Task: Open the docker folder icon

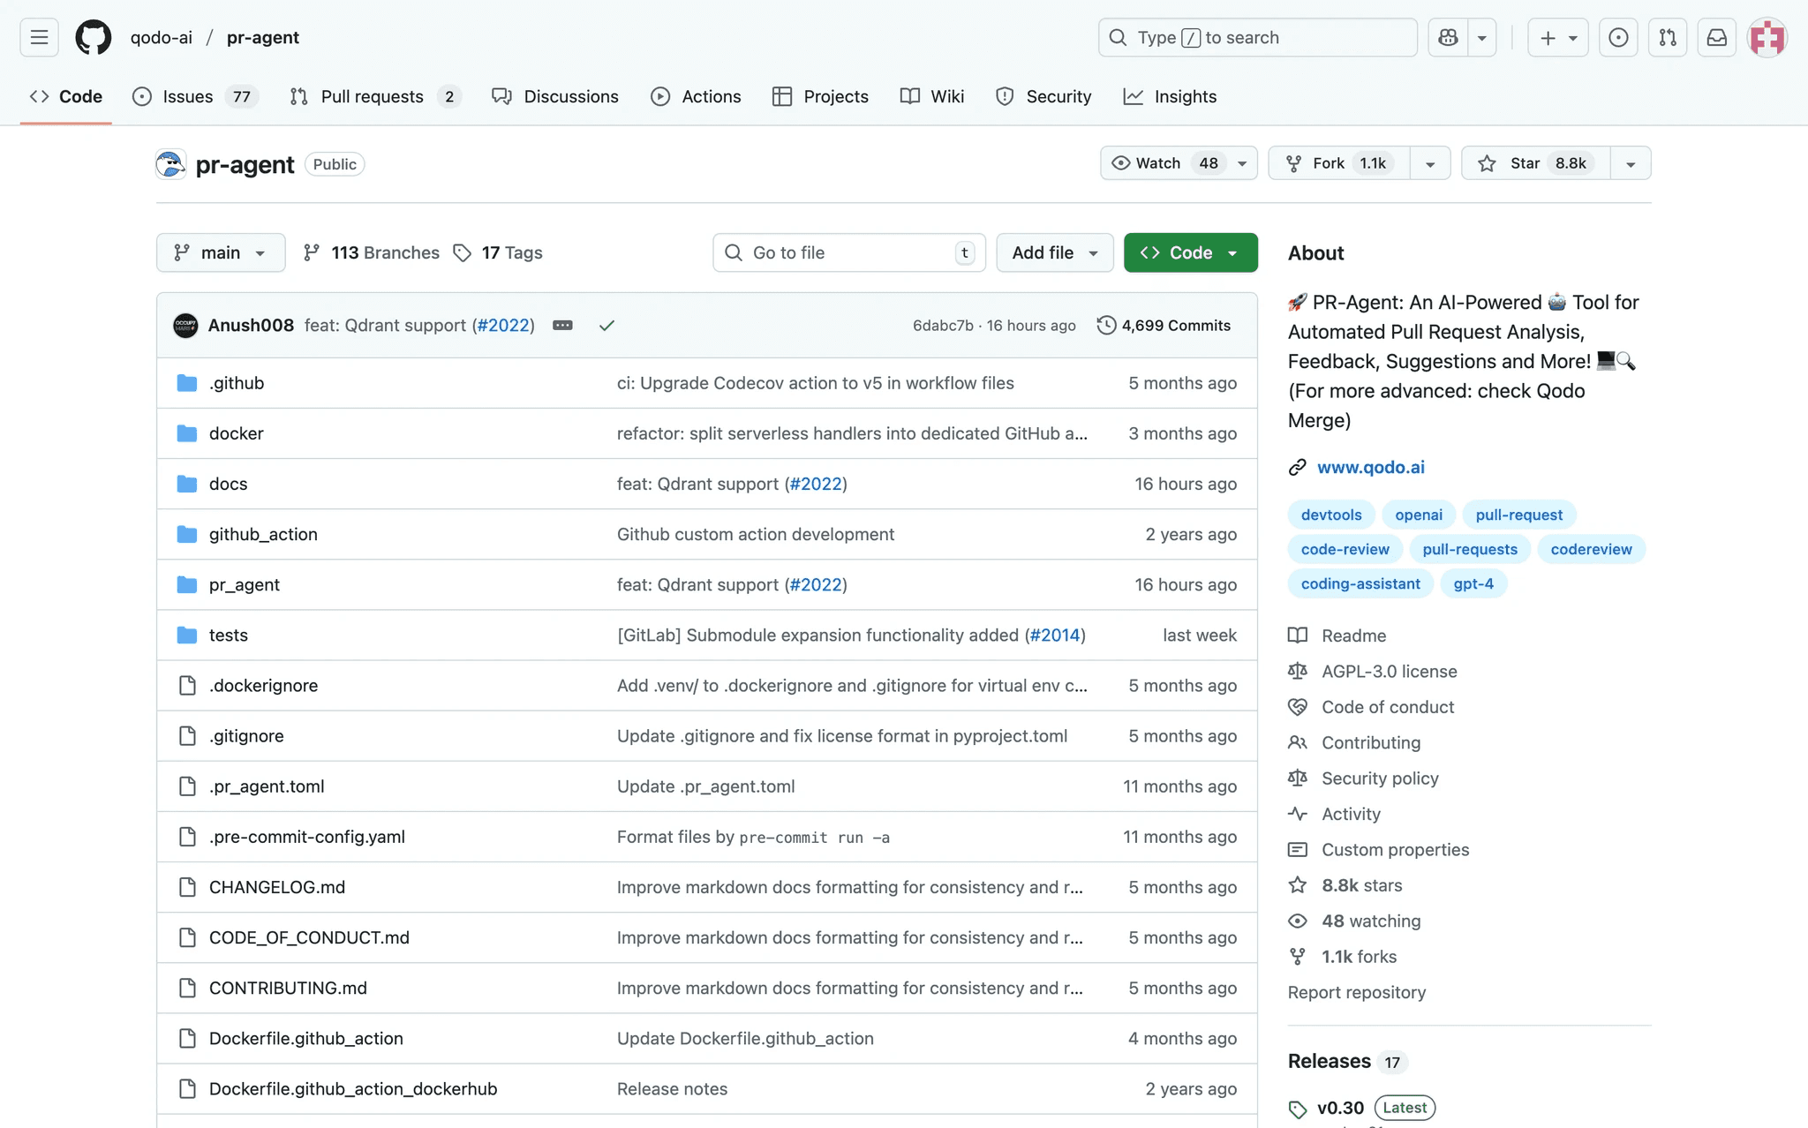Action: coord(187,433)
